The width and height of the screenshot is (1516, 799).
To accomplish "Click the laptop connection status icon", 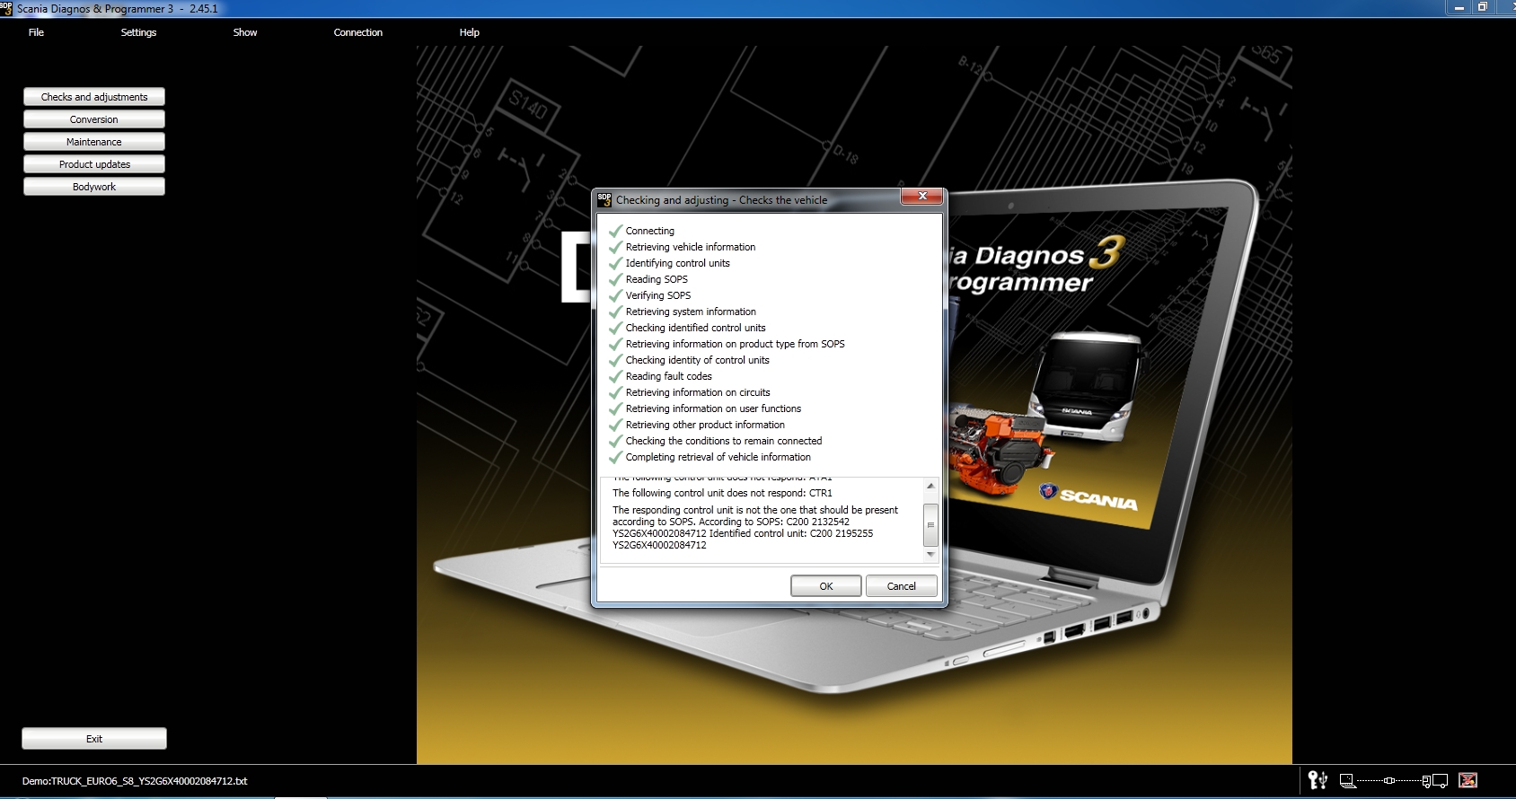I will coord(1347,781).
